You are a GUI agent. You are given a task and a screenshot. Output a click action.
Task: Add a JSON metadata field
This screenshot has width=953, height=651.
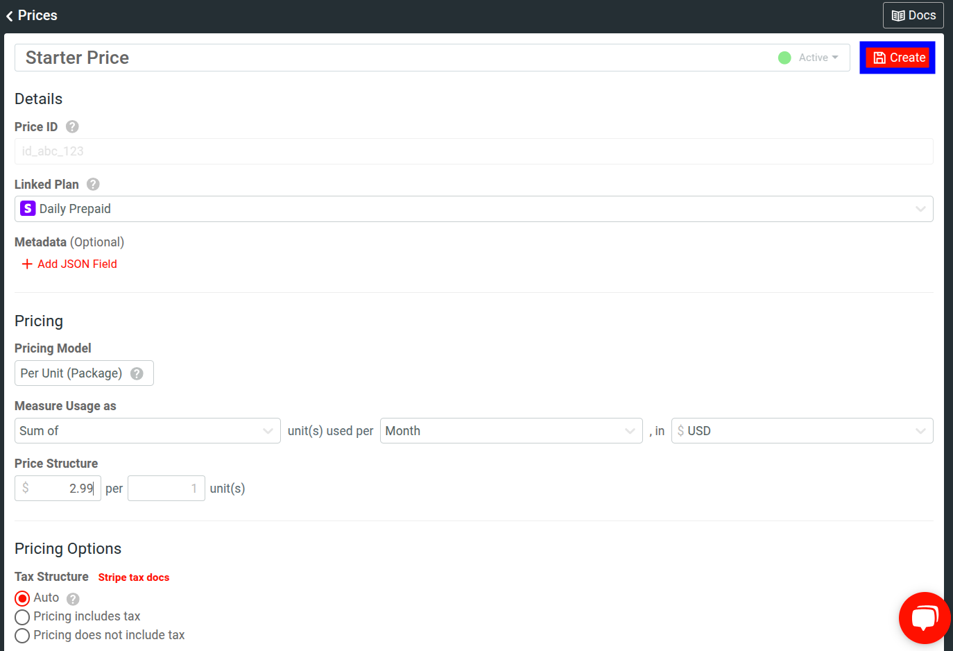coord(69,264)
